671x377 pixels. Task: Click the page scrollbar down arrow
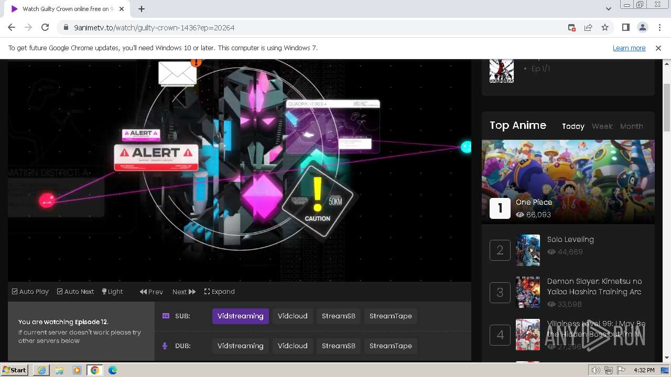667,358
